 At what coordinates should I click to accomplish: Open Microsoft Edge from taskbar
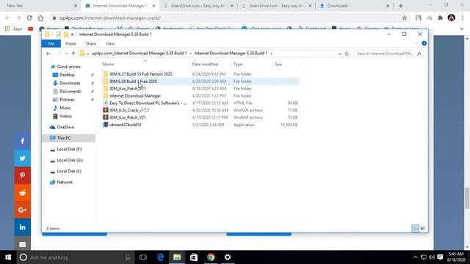160,257
